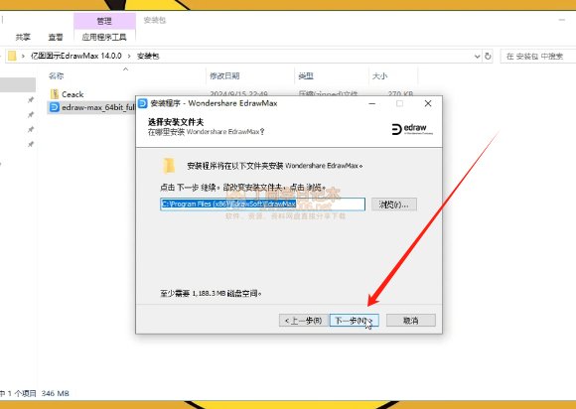The width and height of the screenshot is (576, 409).
Task: Expand the chevron before 亿图图示EdrawMax breadcrumb
Action: click(x=23, y=57)
